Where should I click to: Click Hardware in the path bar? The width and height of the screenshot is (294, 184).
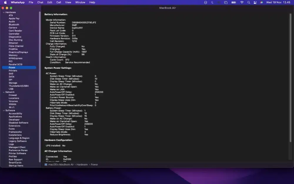(82, 165)
